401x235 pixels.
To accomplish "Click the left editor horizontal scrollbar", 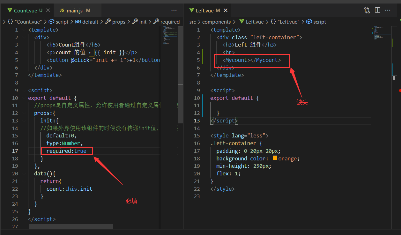I will [x=71, y=226].
